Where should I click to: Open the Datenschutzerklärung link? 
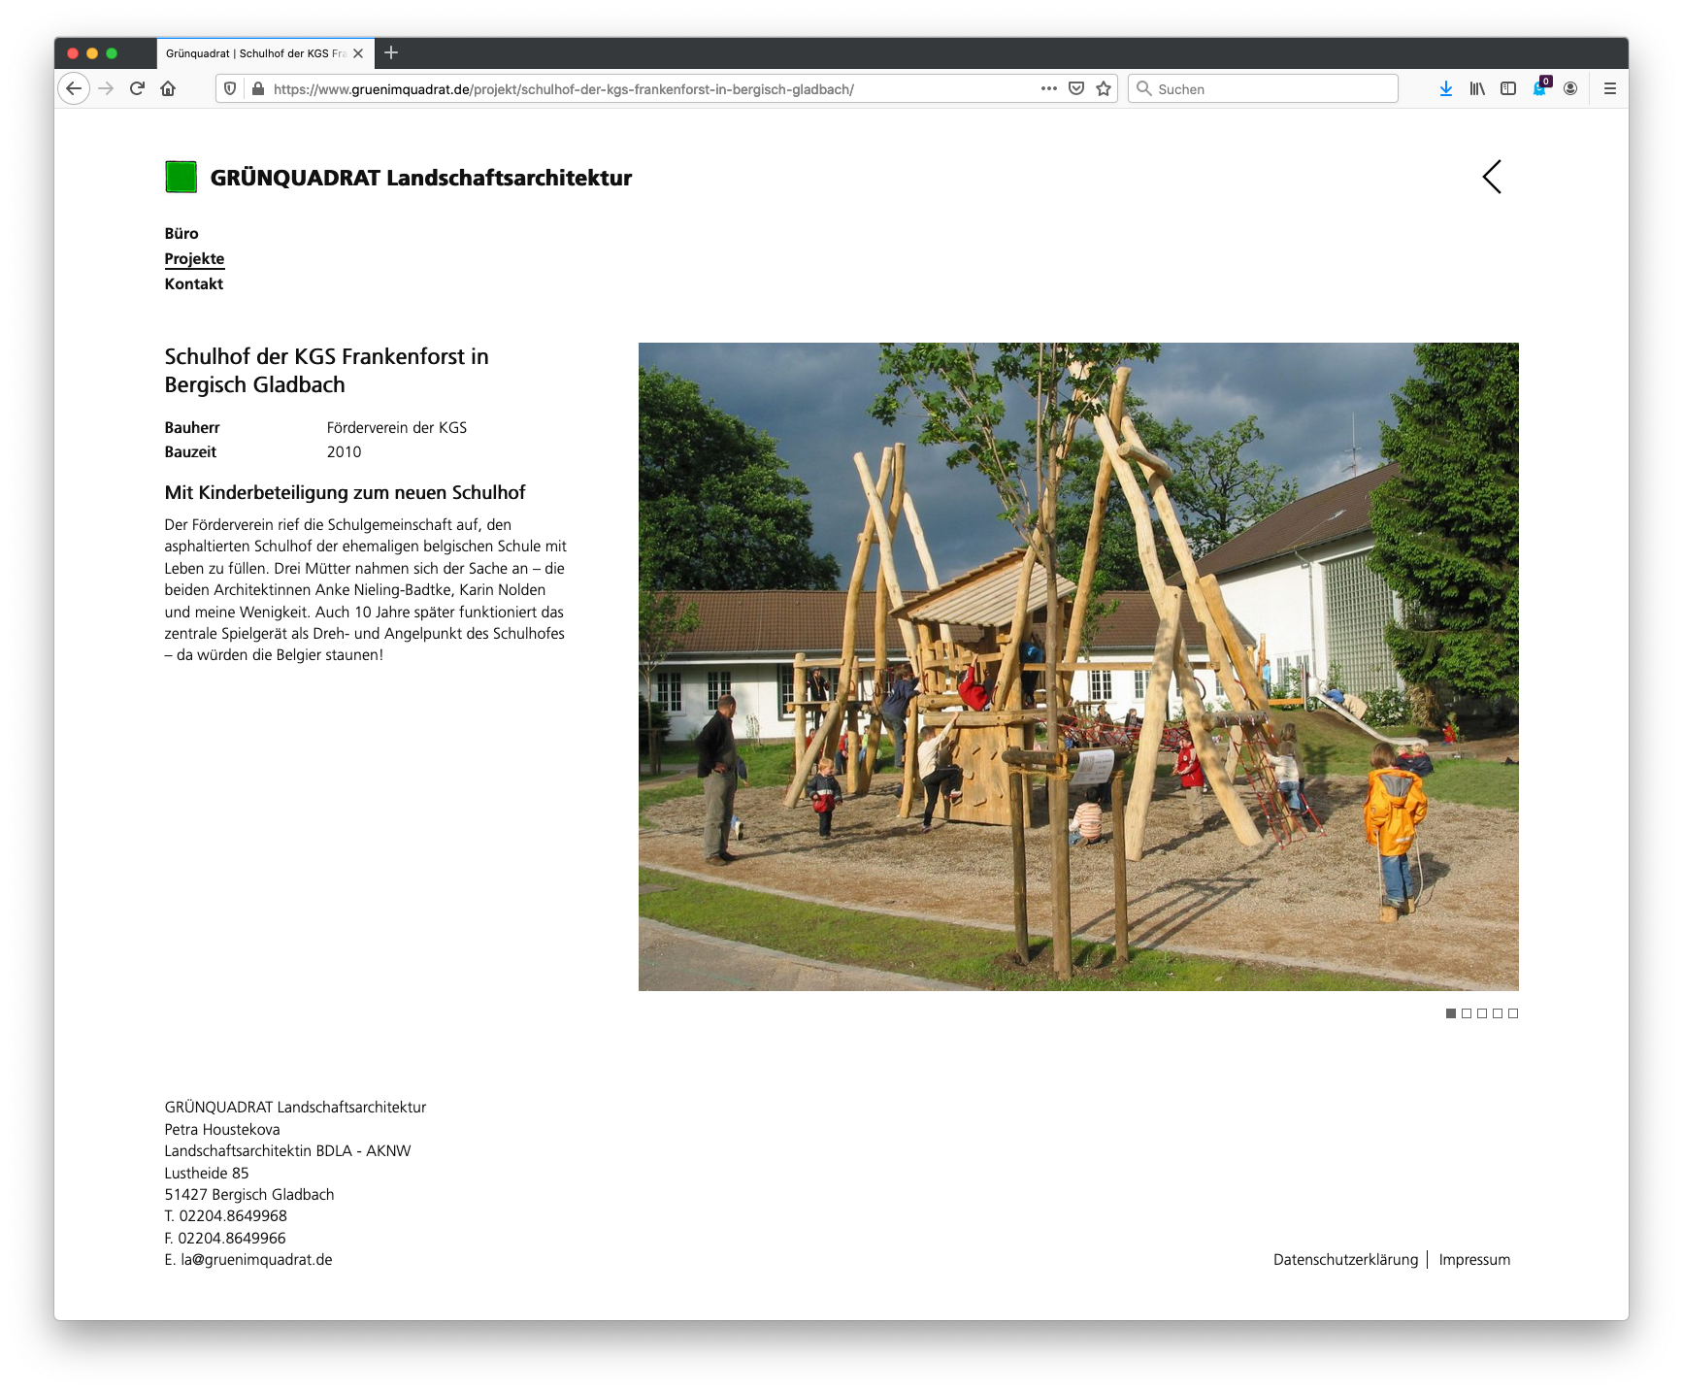pyautogui.click(x=1345, y=1259)
